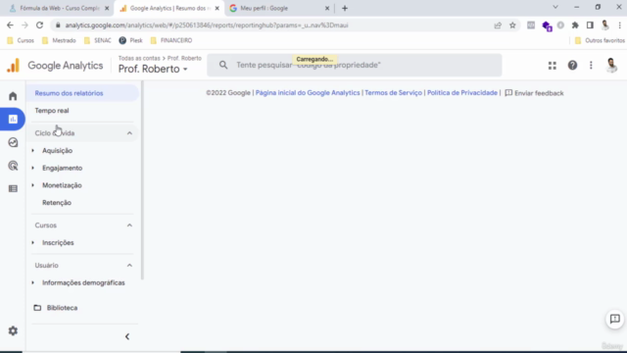Switch to Fórmula da Web browser tab

[59, 8]
